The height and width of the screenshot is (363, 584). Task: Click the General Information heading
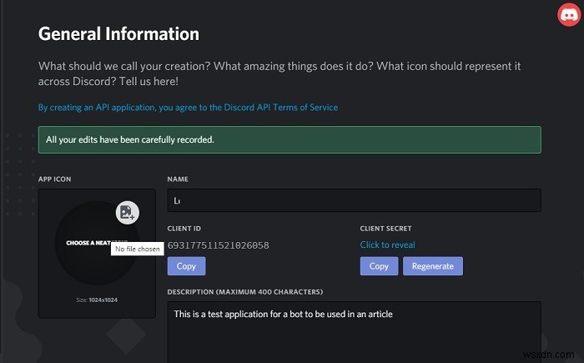(118, 34)
